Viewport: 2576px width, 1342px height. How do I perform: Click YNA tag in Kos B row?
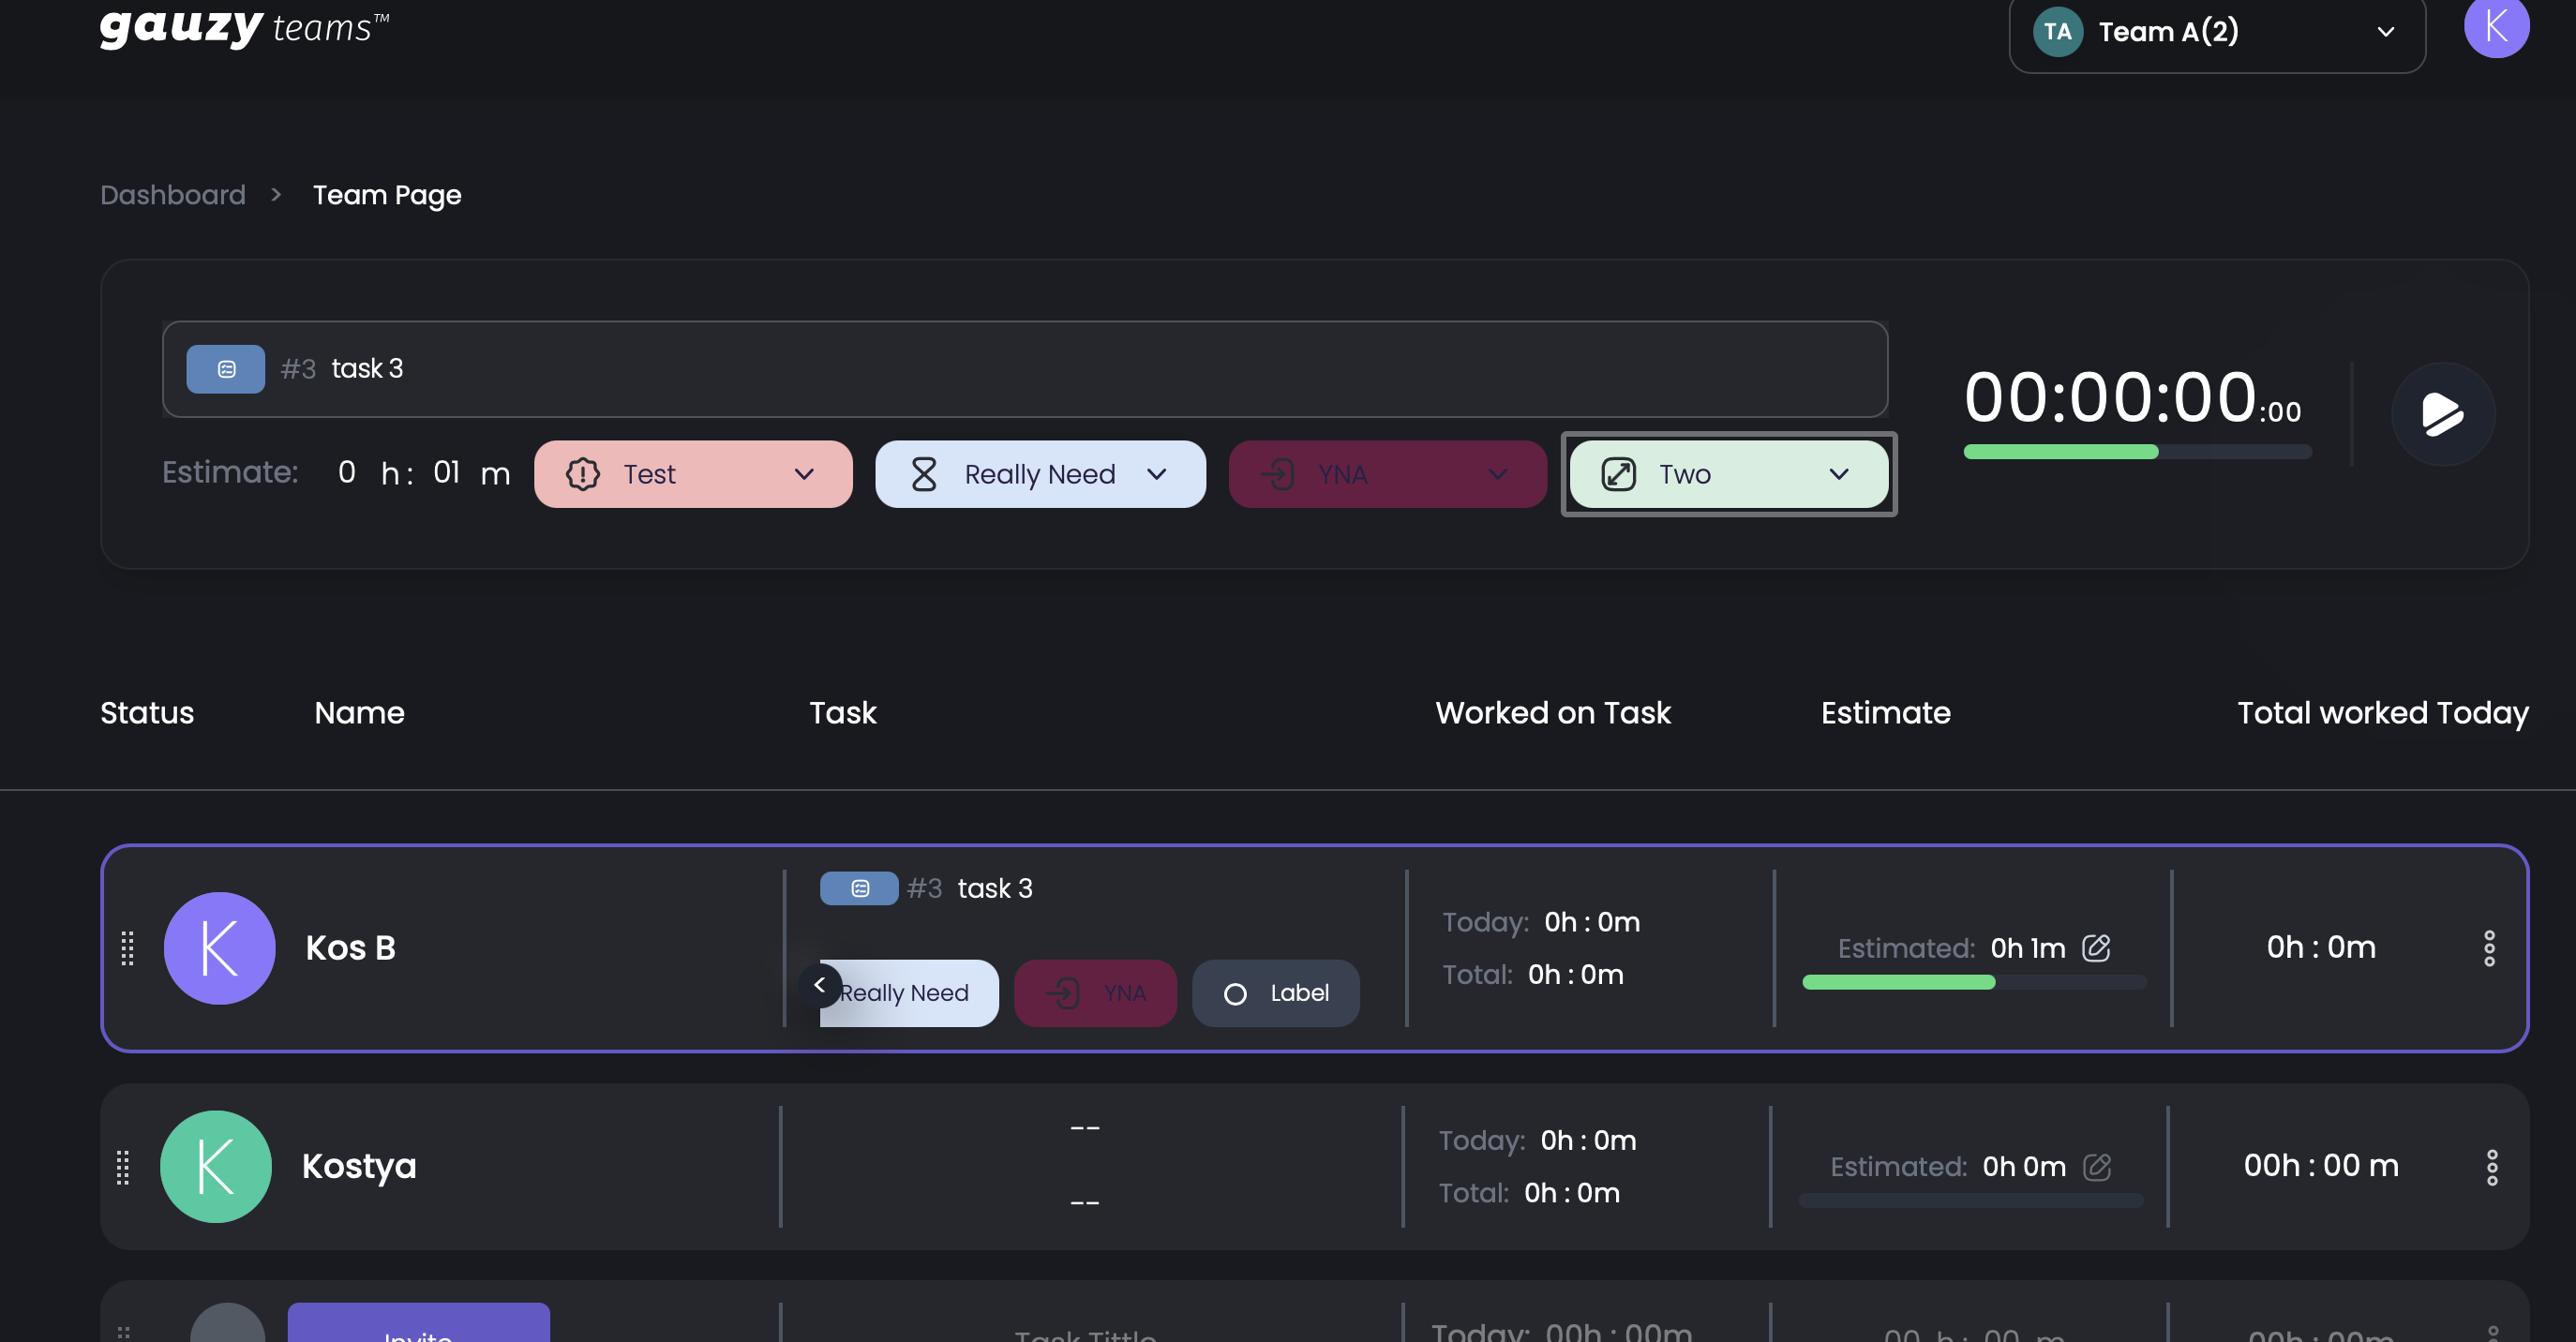point(1095,993)
